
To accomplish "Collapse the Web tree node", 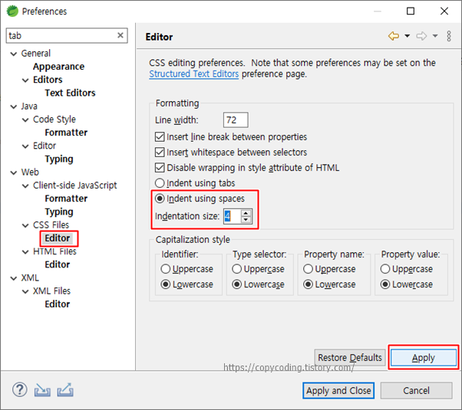I will 14,172.
